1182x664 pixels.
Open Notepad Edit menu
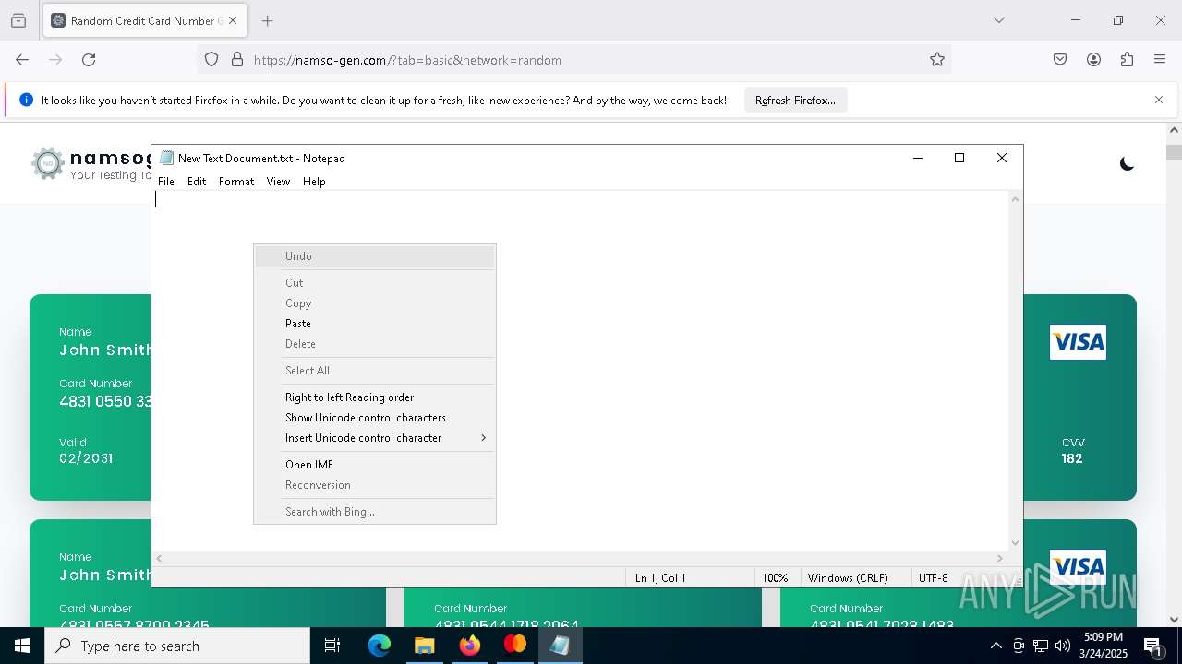point(197,182)
